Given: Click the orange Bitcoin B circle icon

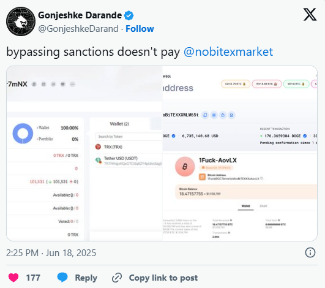Looking at the screenshot, I should click(185, 167).
